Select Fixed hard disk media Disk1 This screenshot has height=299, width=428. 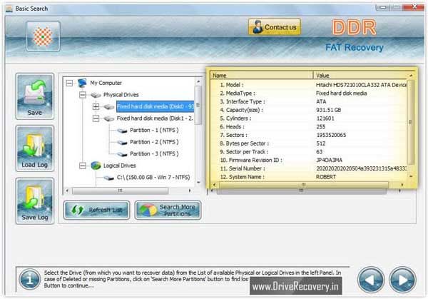(x=155, y=118)
